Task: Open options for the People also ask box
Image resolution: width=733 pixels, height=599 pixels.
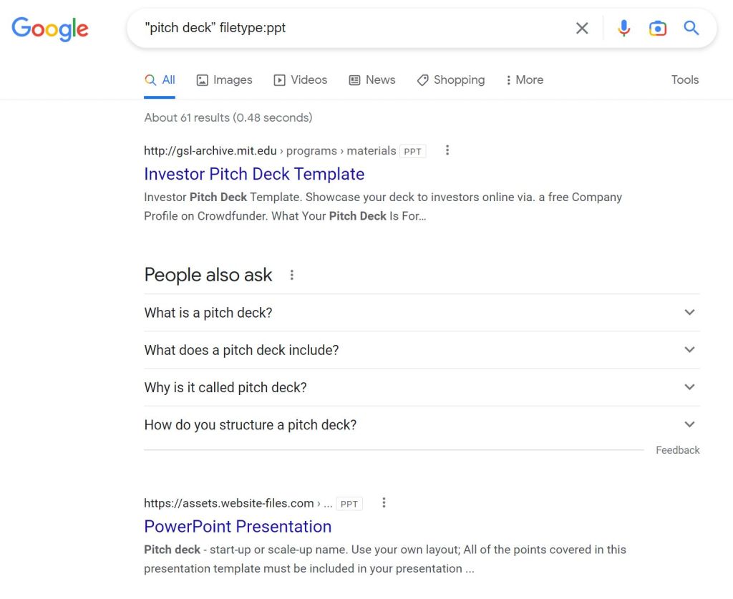Action: click(291, 275)
